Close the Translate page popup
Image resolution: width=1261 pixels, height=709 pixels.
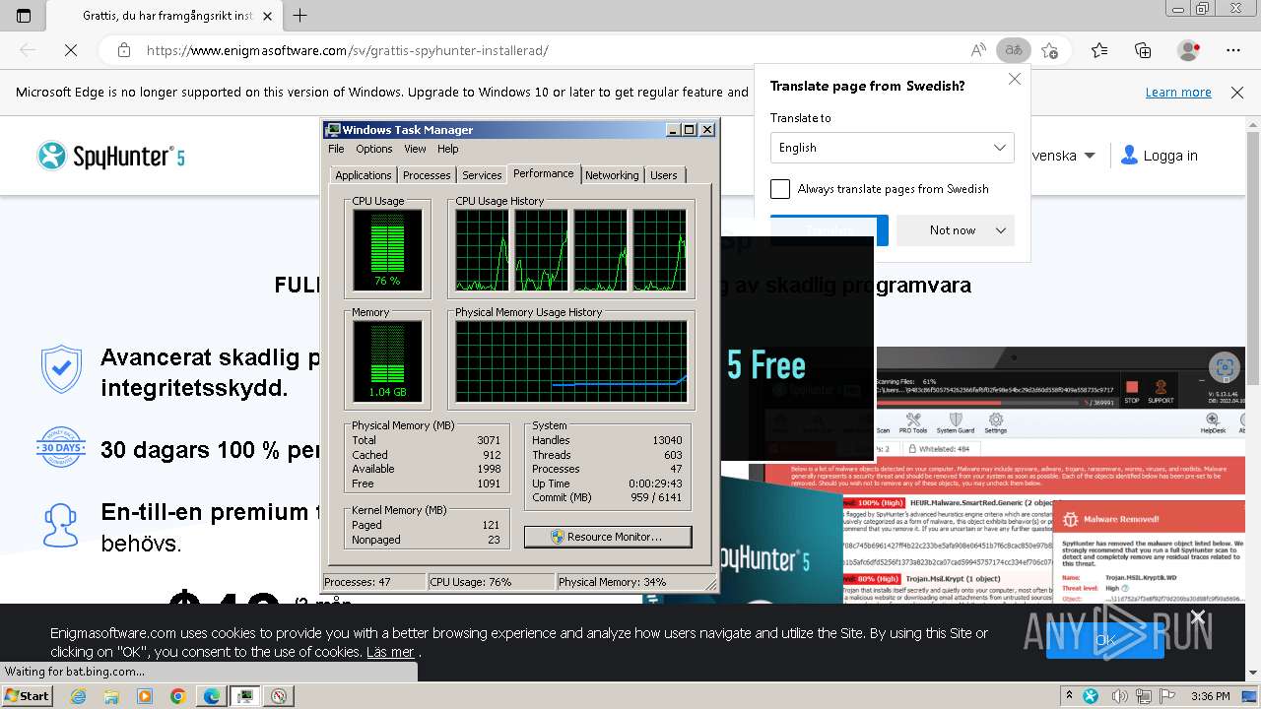coord(1015,79)
